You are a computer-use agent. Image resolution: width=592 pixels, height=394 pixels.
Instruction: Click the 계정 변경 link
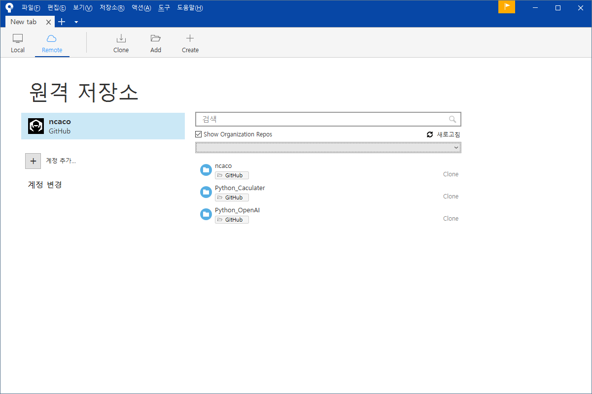[x=44, y=184]
